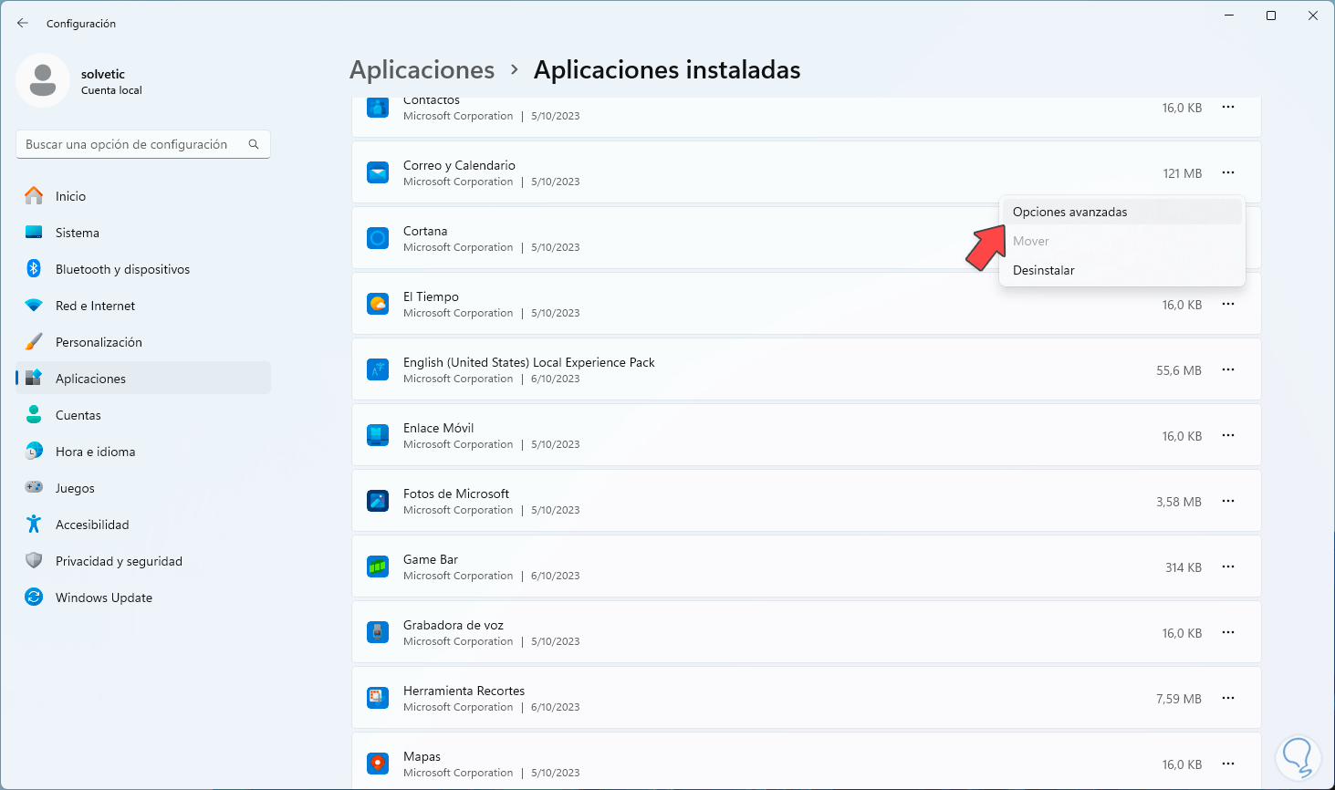Click the Herramienta Recortes app icon
The image size is (1335, 790).
point(378,698)
